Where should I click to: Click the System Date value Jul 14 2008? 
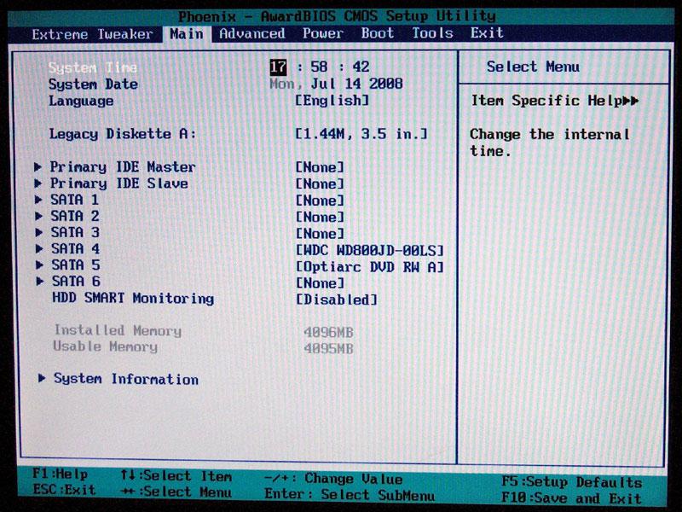pyautogui.click(x=356, y=83)
